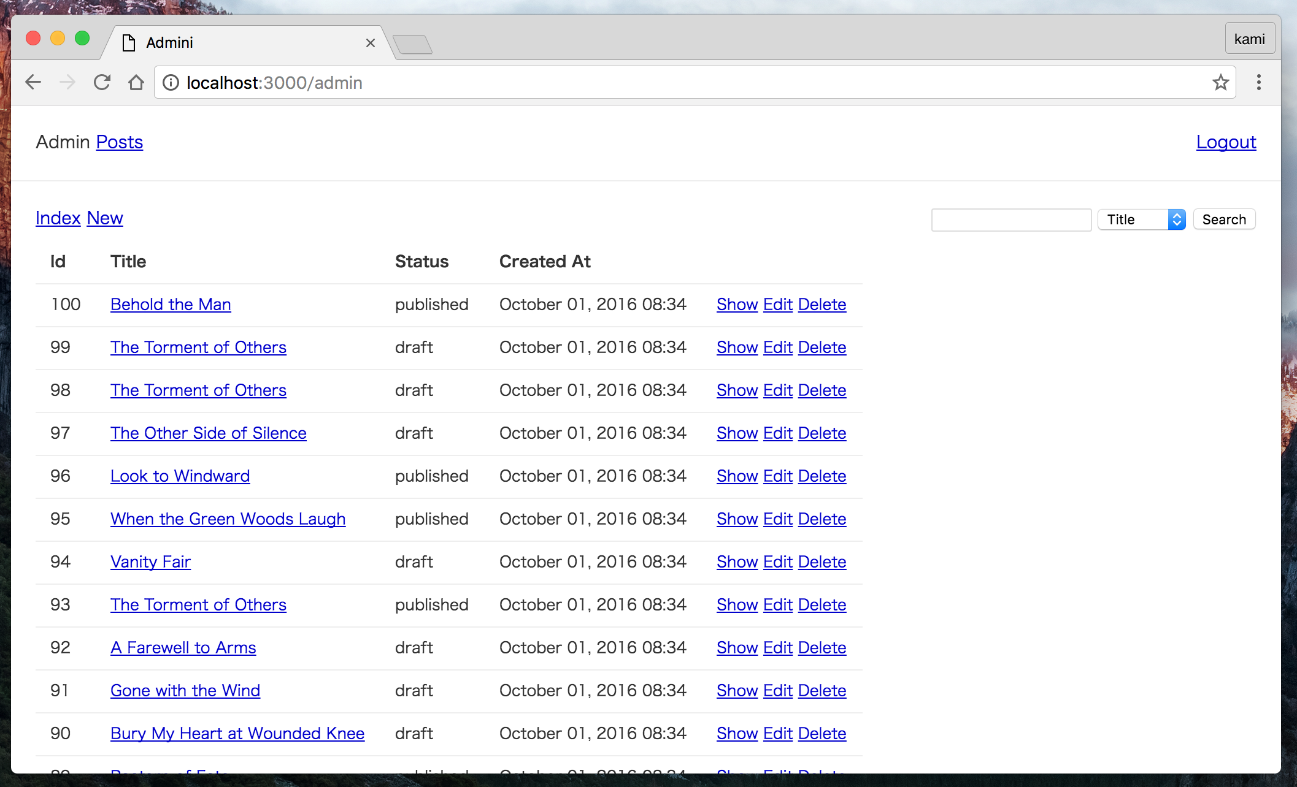Focus the search text field
The height and width of the screenshot is (787, 1297).
coord(1011,219)
